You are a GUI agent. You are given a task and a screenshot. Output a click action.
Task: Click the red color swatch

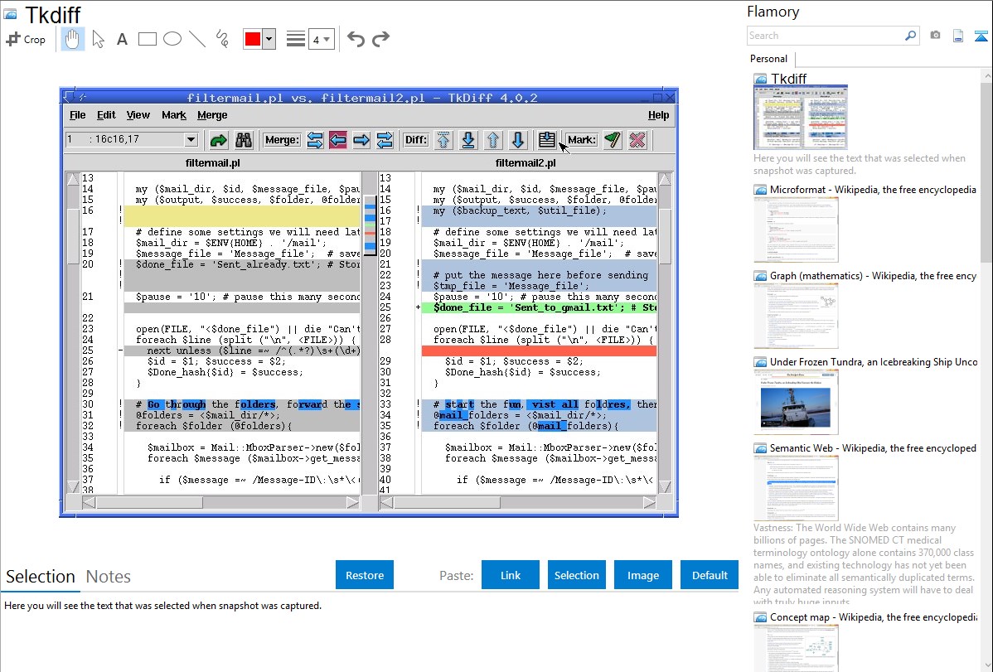click(x=253, y=39)
